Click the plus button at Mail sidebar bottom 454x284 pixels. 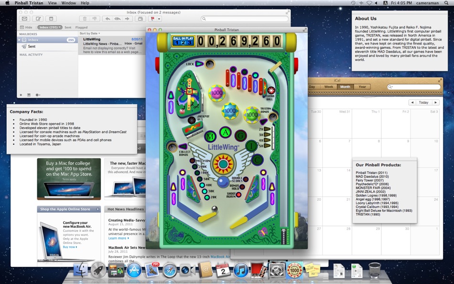click(x=21, y=95)
